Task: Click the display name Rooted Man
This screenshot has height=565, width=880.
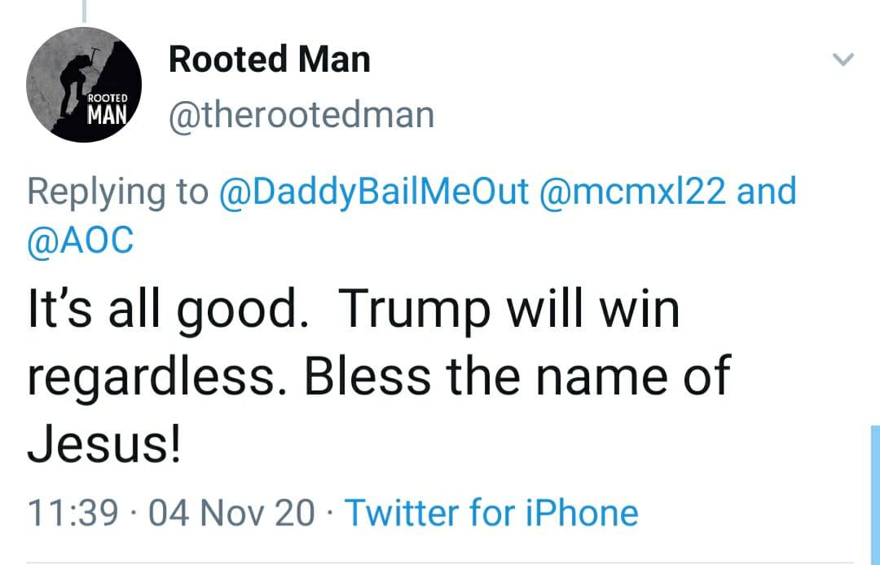Action: point(269,60)
